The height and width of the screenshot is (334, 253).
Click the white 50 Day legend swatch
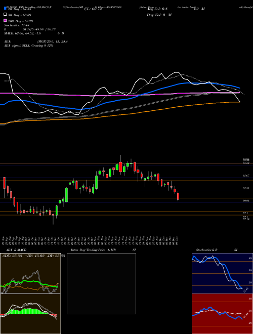5,15
